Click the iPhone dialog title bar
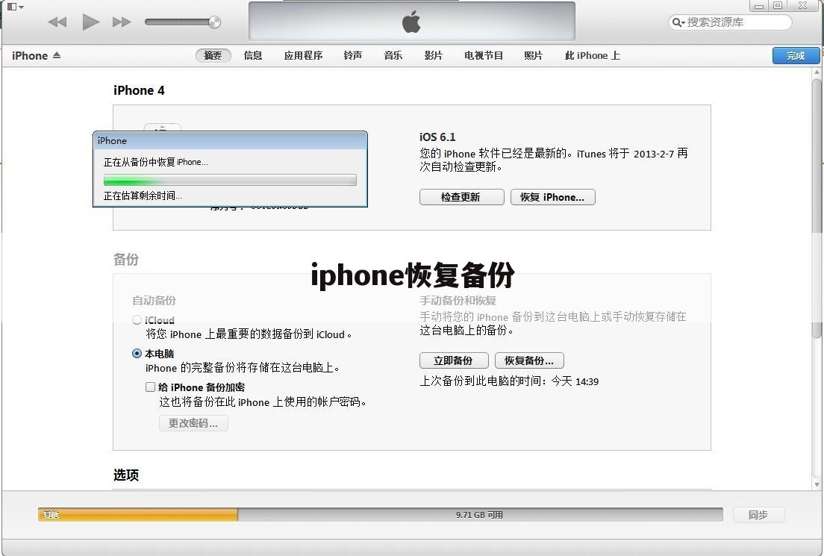 230,141
